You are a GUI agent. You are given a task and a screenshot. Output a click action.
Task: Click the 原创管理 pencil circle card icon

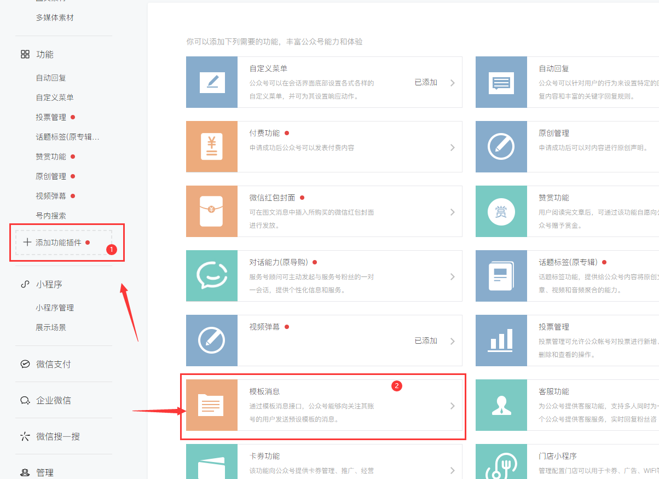[x=501, y=147]
